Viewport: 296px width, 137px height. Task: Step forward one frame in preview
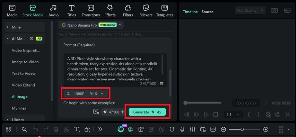(x=196, y=114)
